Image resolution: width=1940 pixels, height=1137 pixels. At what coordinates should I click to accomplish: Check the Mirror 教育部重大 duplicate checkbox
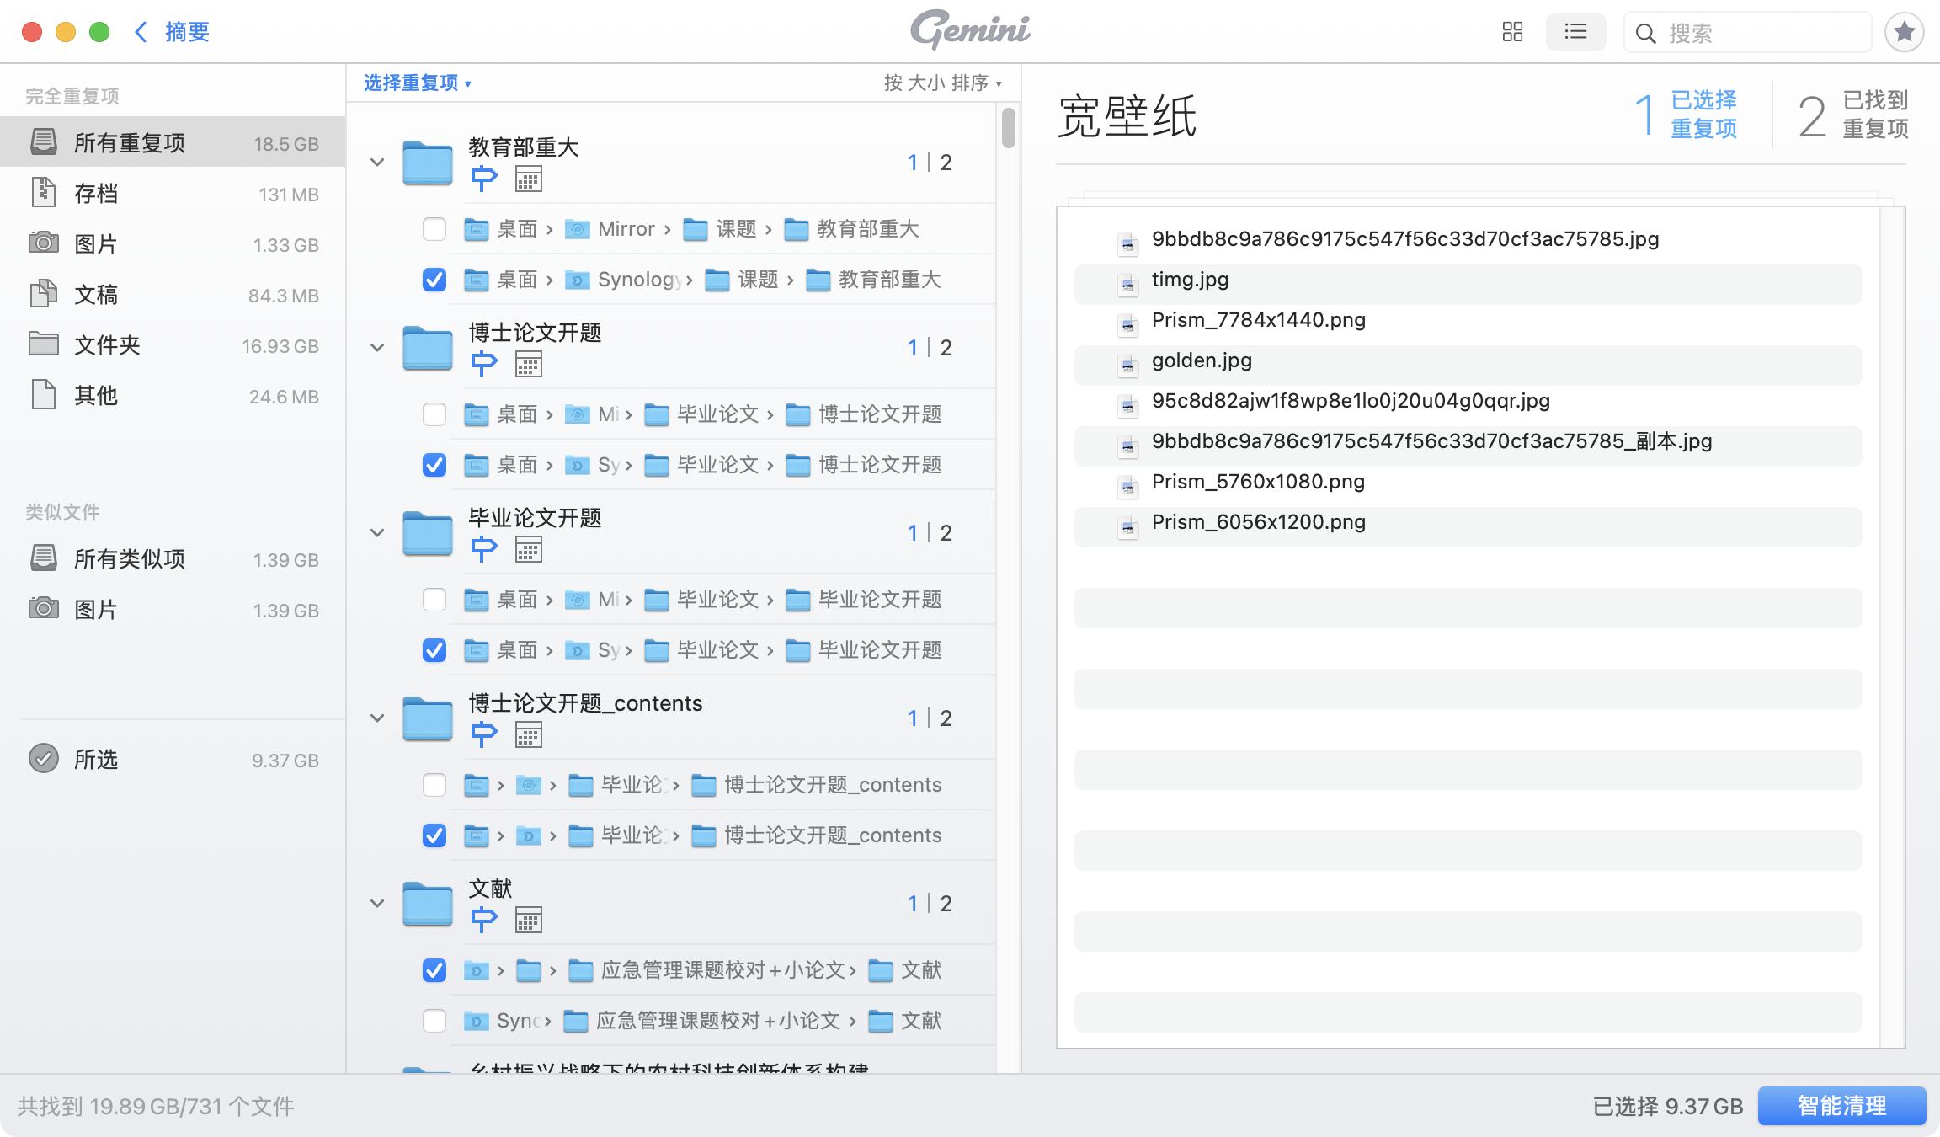[434, 228]
